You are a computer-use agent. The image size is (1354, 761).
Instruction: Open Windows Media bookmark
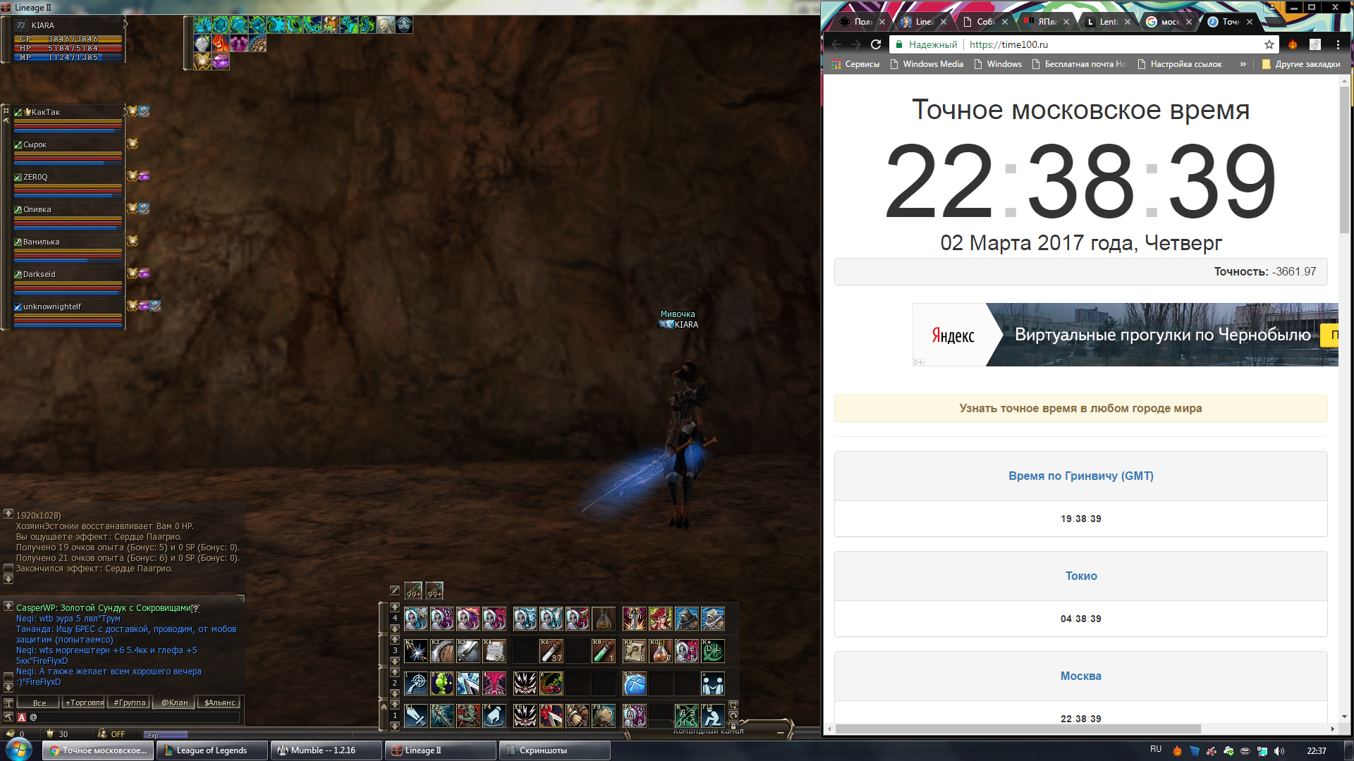coord(927,64)
